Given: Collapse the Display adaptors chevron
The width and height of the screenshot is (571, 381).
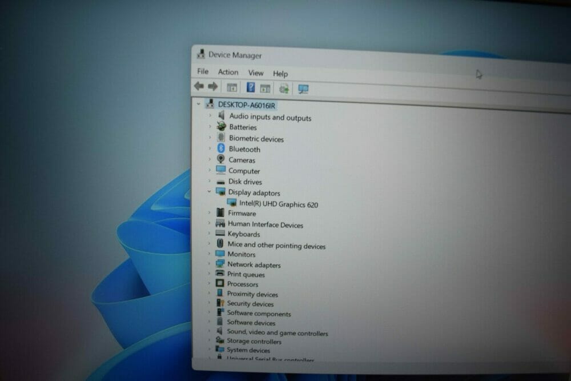Looking at the screenshot, I should coord(210,191).
